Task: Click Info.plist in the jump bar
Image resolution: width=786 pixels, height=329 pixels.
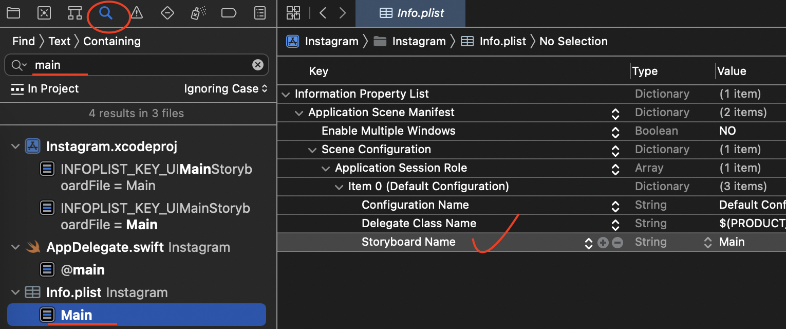Action: [493, 41]
